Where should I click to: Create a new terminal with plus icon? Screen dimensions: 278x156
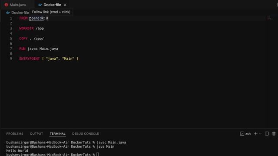coord(255,134)
